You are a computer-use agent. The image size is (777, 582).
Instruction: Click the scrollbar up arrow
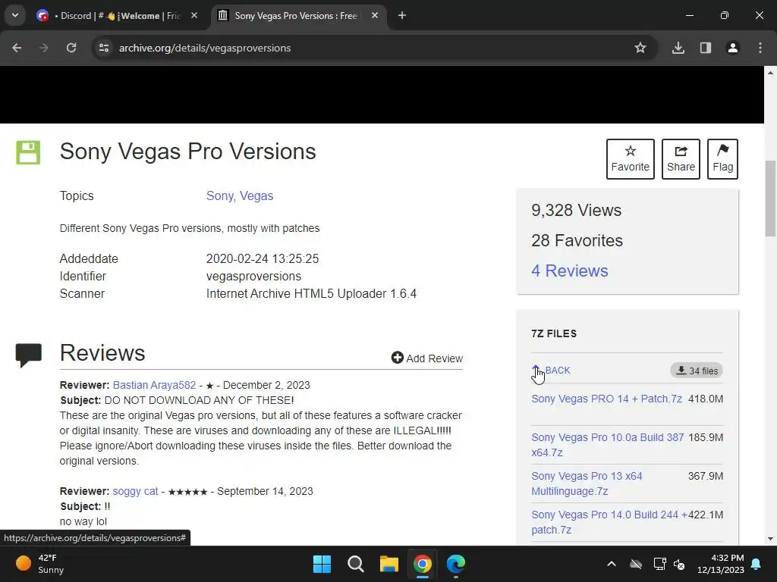[x=771, y=73]
